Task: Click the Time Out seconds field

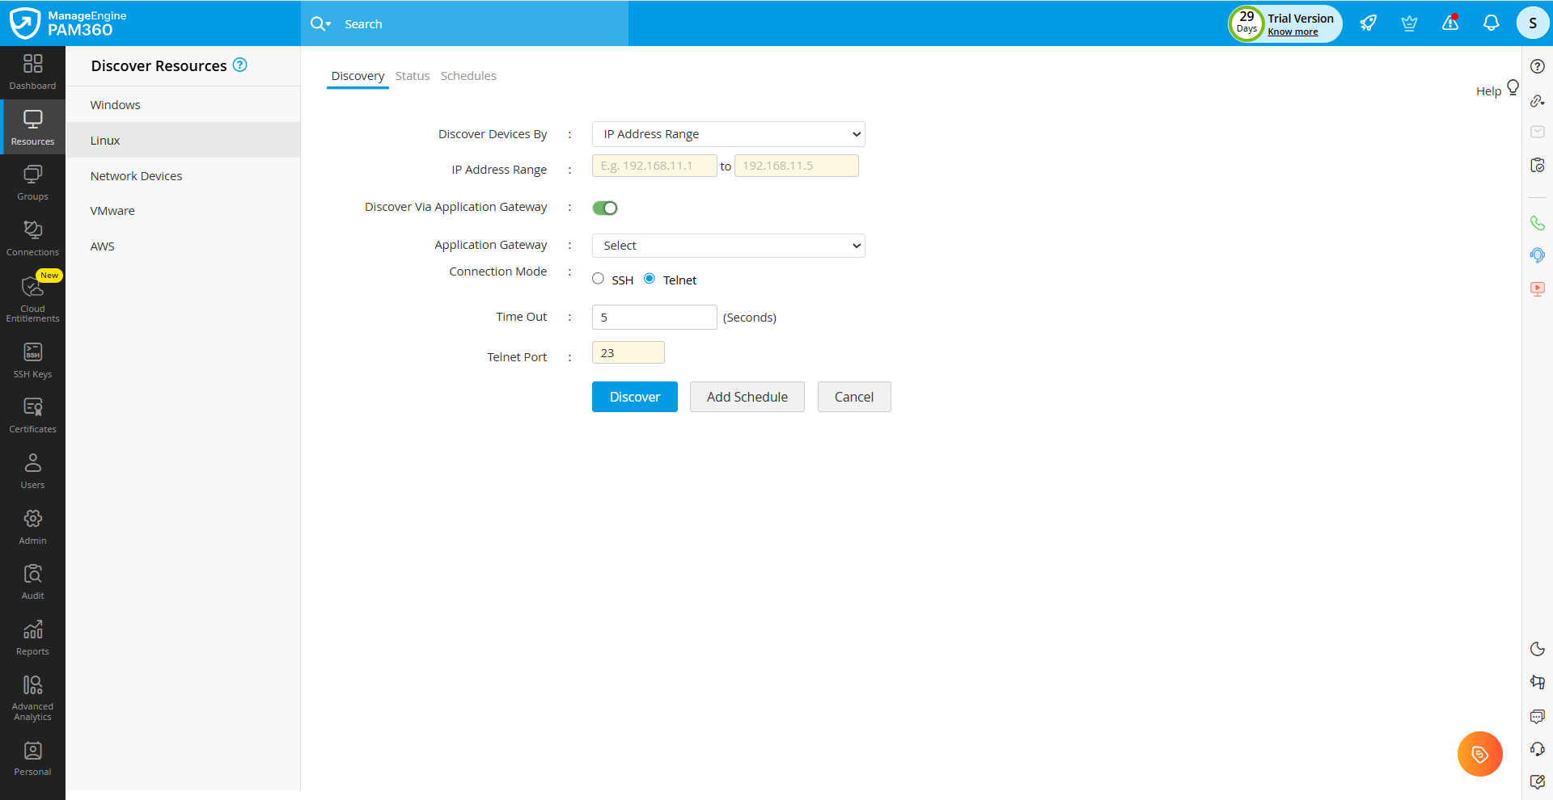Action: (x=654, y=318)
